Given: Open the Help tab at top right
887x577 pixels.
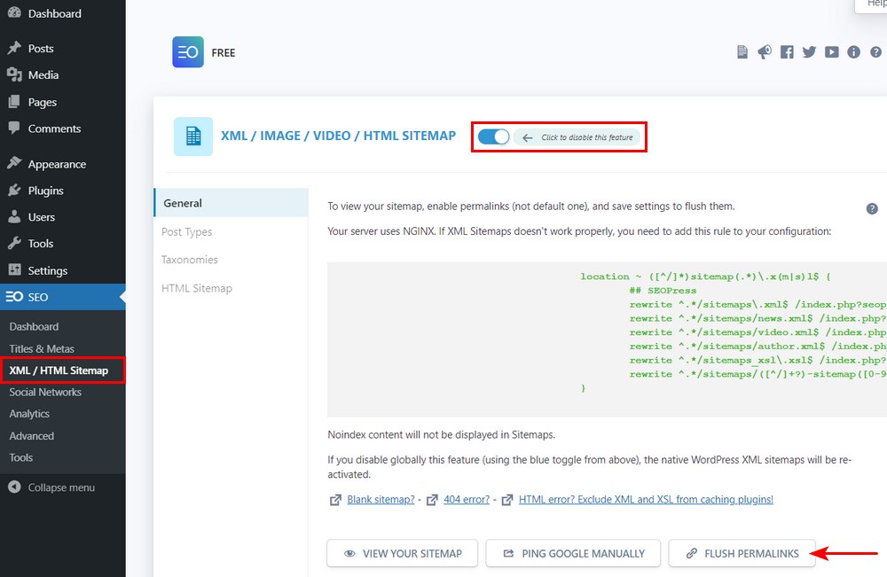Looking at the screenshot, I should (872, 4).
